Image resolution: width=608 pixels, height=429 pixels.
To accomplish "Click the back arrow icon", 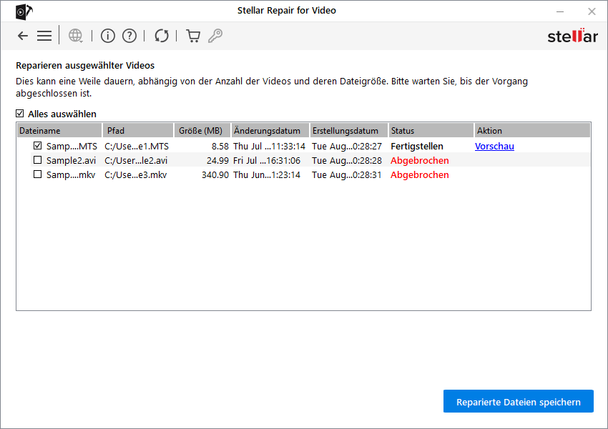I will [23, 36].
